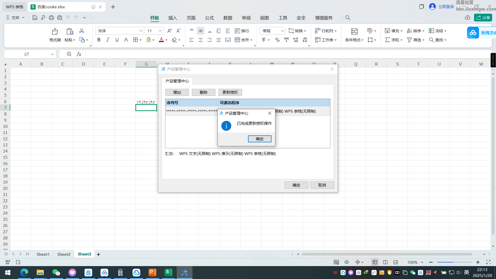Toggle Underline formatting
Image resolution: width=496 pixels, height=279 pixels.
coord(117,40)
